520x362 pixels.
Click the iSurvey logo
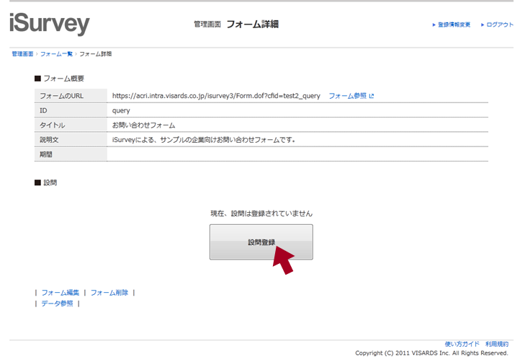click(50, 23)
